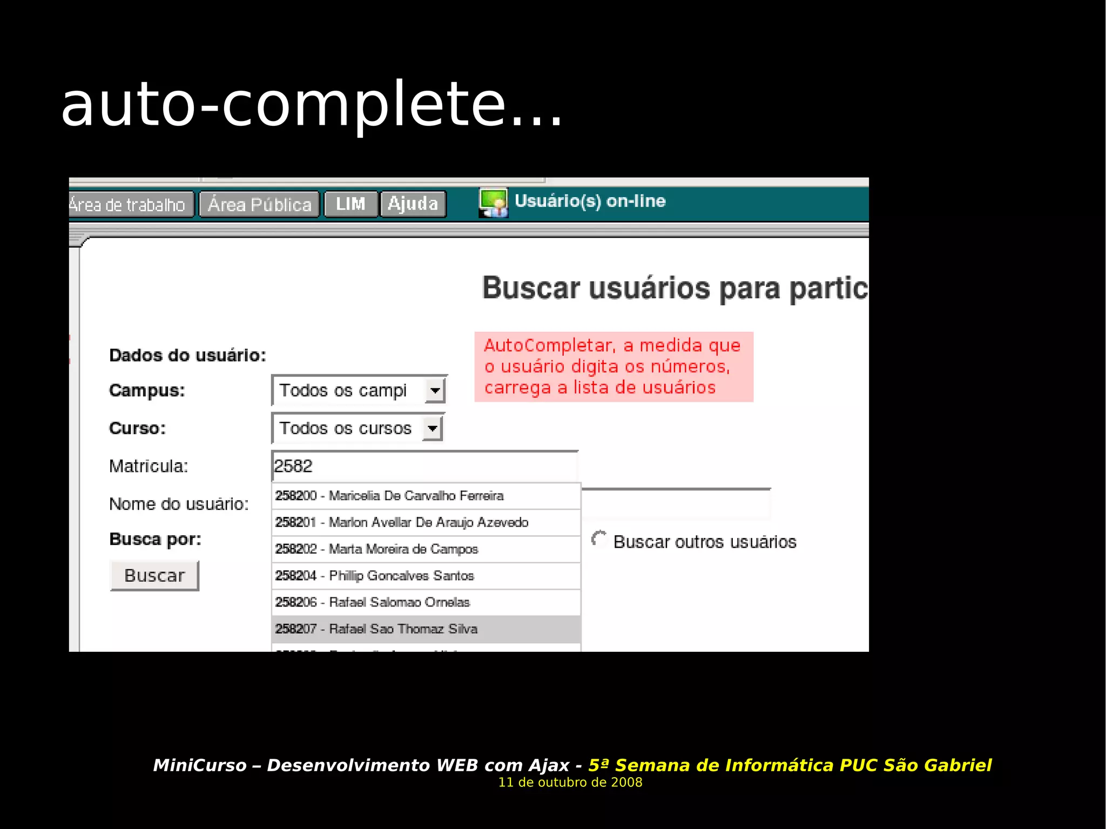This screenshot has width=1106, height=829.
Task: Click the Todos os cursos combo box
Action: click(x=358, y=429)
